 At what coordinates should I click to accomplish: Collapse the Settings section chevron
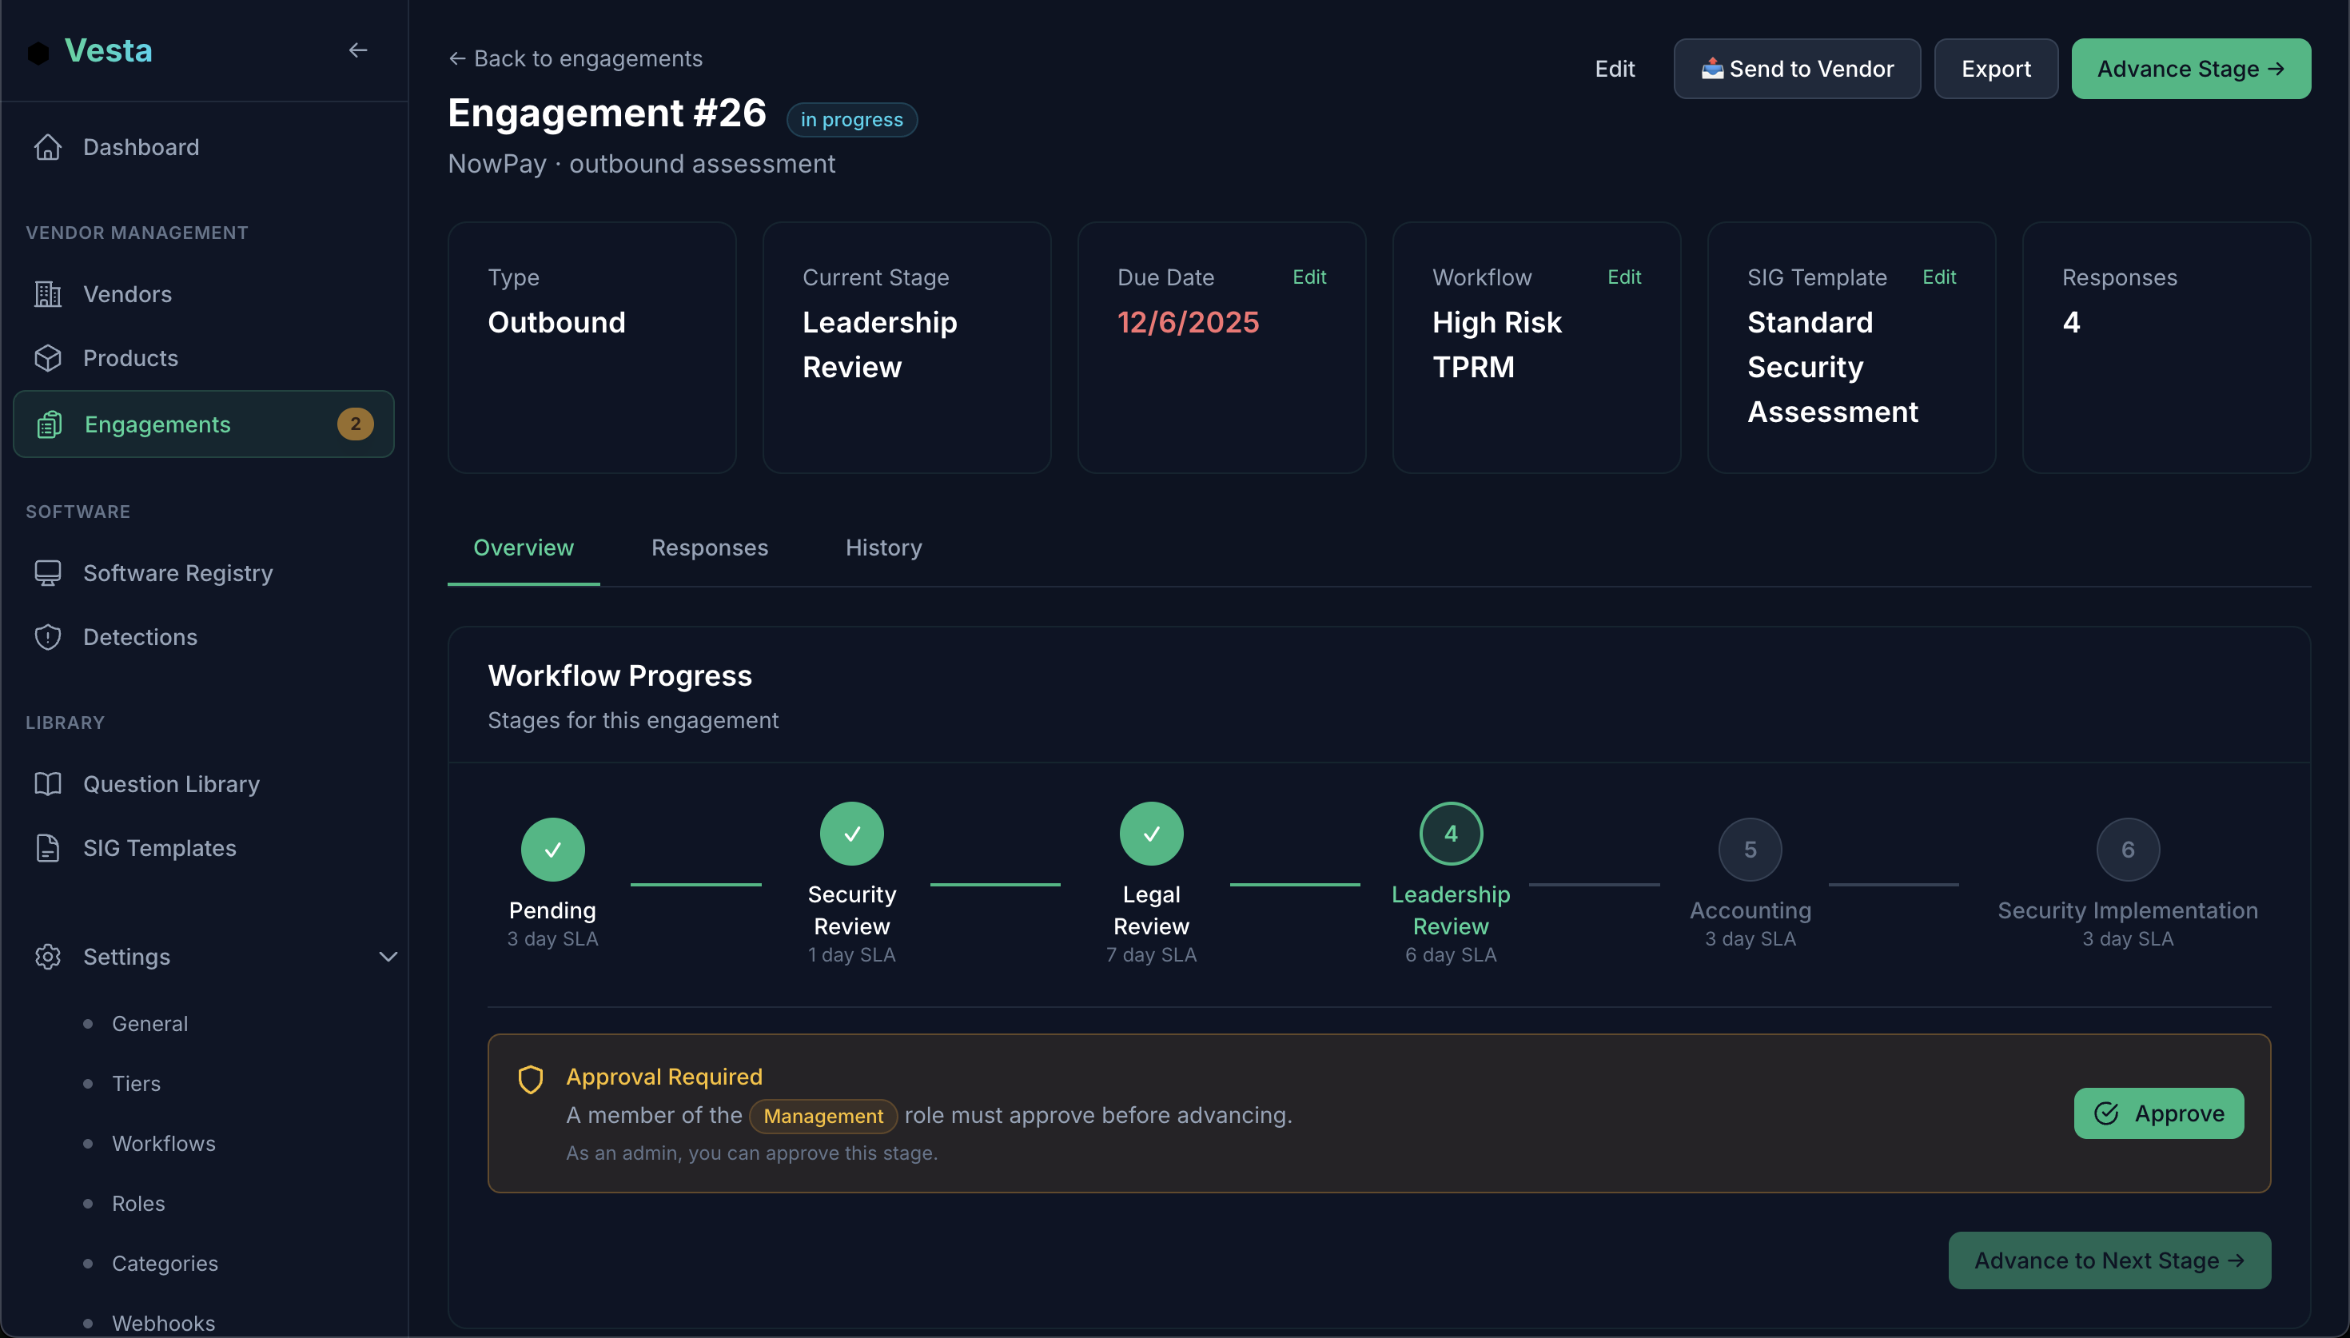coord(388,957)
